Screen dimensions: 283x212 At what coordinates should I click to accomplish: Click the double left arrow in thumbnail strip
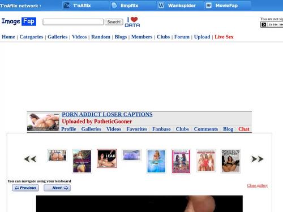point(30,159)
